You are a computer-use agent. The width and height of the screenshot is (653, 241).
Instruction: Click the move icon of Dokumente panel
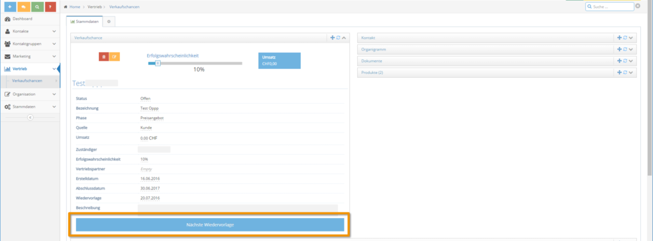pyautogui.click(x=619, y=61)
